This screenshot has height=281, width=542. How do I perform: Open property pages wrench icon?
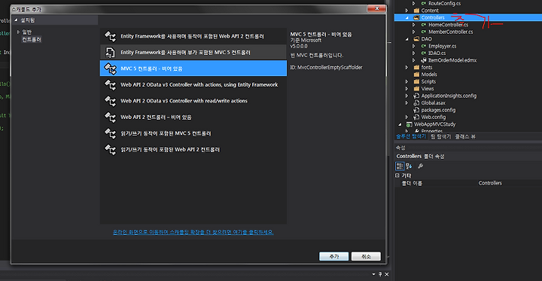420,166
